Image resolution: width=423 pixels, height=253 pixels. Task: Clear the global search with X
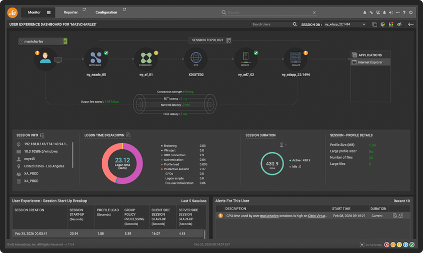pos(314,13)
